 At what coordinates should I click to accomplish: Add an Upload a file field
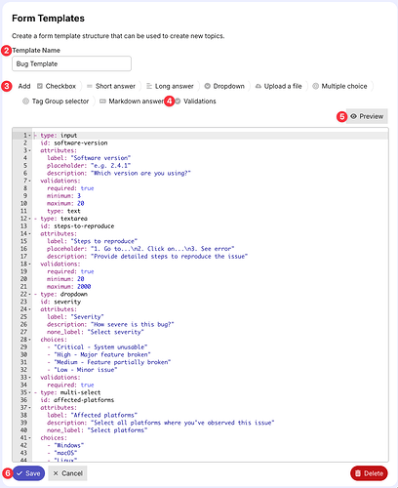[x=279, y=86]
